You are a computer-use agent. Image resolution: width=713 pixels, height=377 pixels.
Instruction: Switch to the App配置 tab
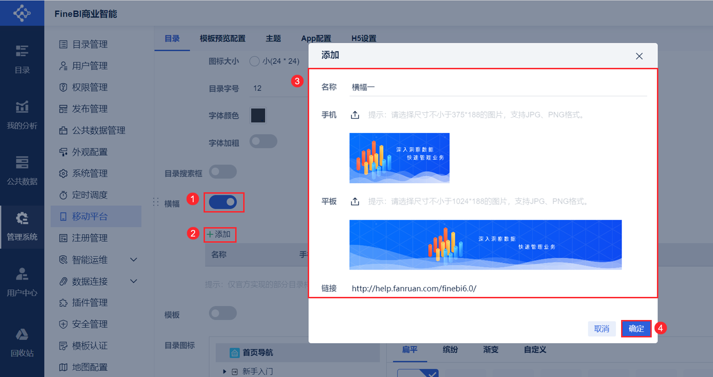[316, 38]
